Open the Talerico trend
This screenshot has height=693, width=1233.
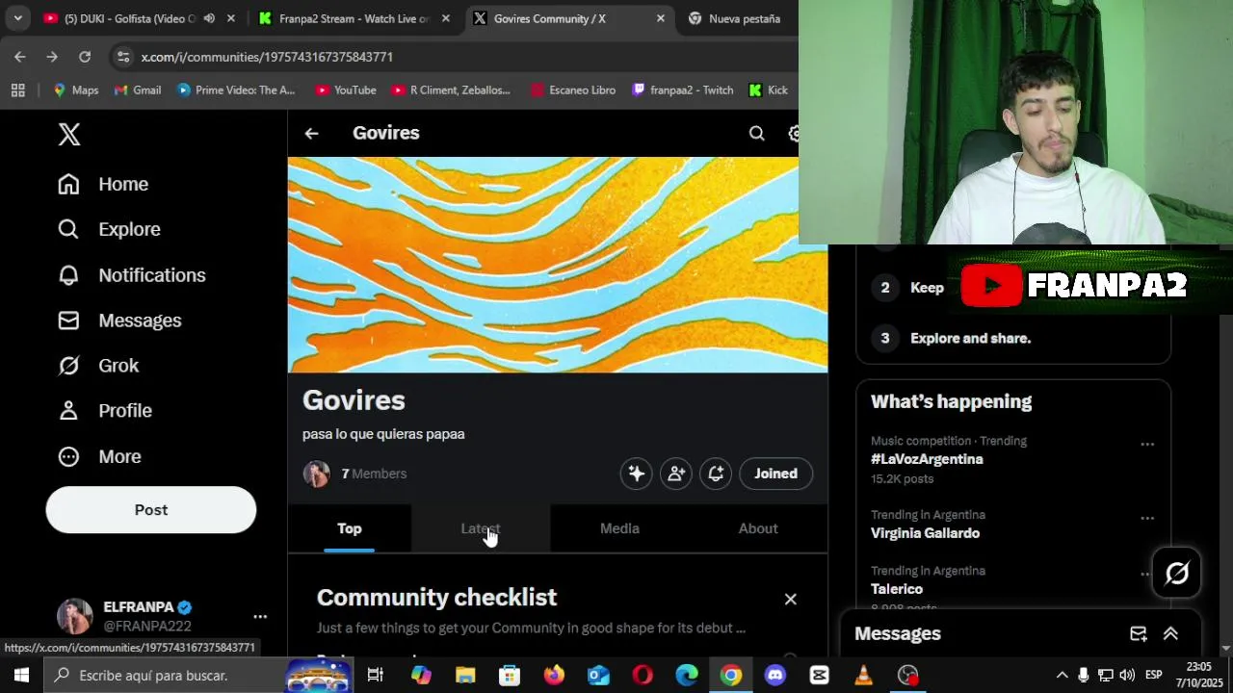[897, 589]
